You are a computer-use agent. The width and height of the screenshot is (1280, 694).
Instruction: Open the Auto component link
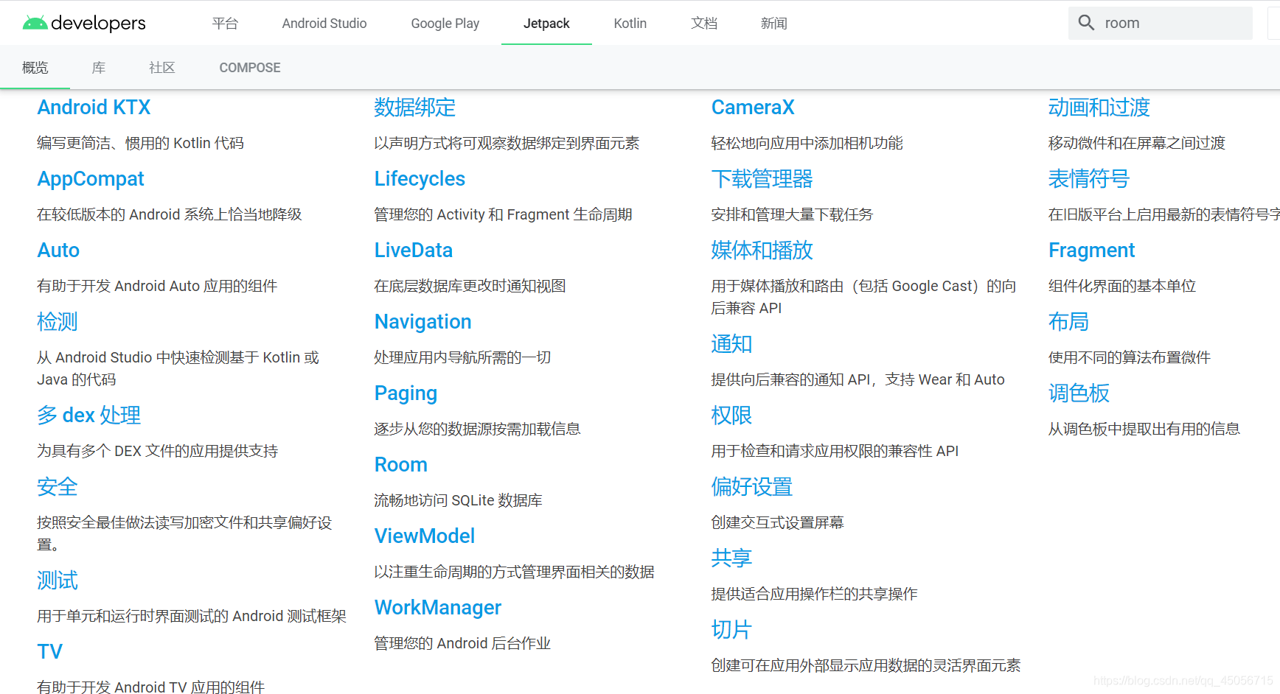click(x=58, y=250)
